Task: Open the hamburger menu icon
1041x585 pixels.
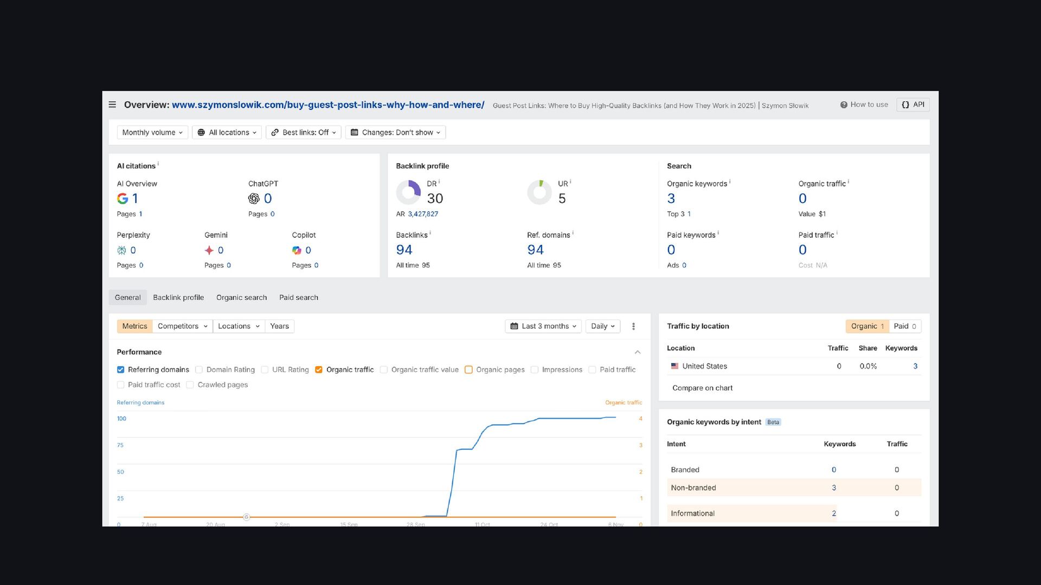Action: tap(112, 105)
